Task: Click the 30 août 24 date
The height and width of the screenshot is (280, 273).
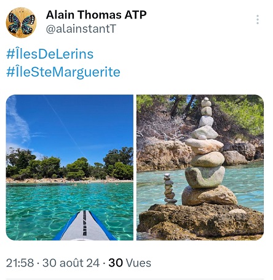Action: click(71, 263)
